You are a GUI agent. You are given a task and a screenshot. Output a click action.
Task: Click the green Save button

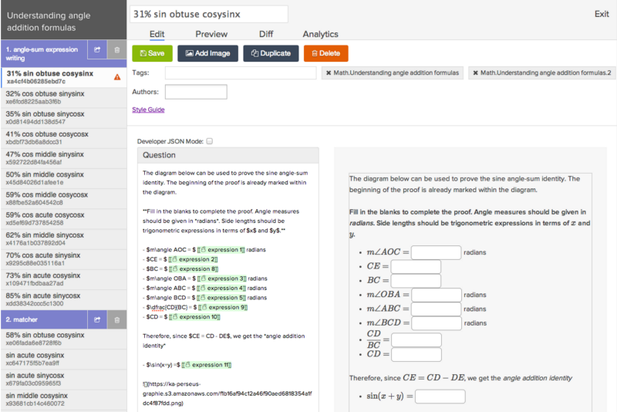[152, 53]
